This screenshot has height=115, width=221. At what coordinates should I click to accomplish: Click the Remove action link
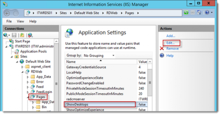point(172,48)
